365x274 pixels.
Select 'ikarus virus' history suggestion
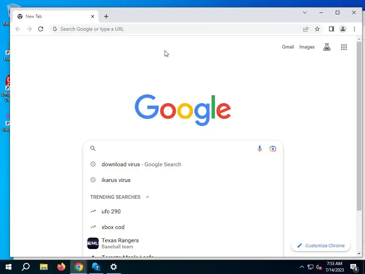click(183, 180)
